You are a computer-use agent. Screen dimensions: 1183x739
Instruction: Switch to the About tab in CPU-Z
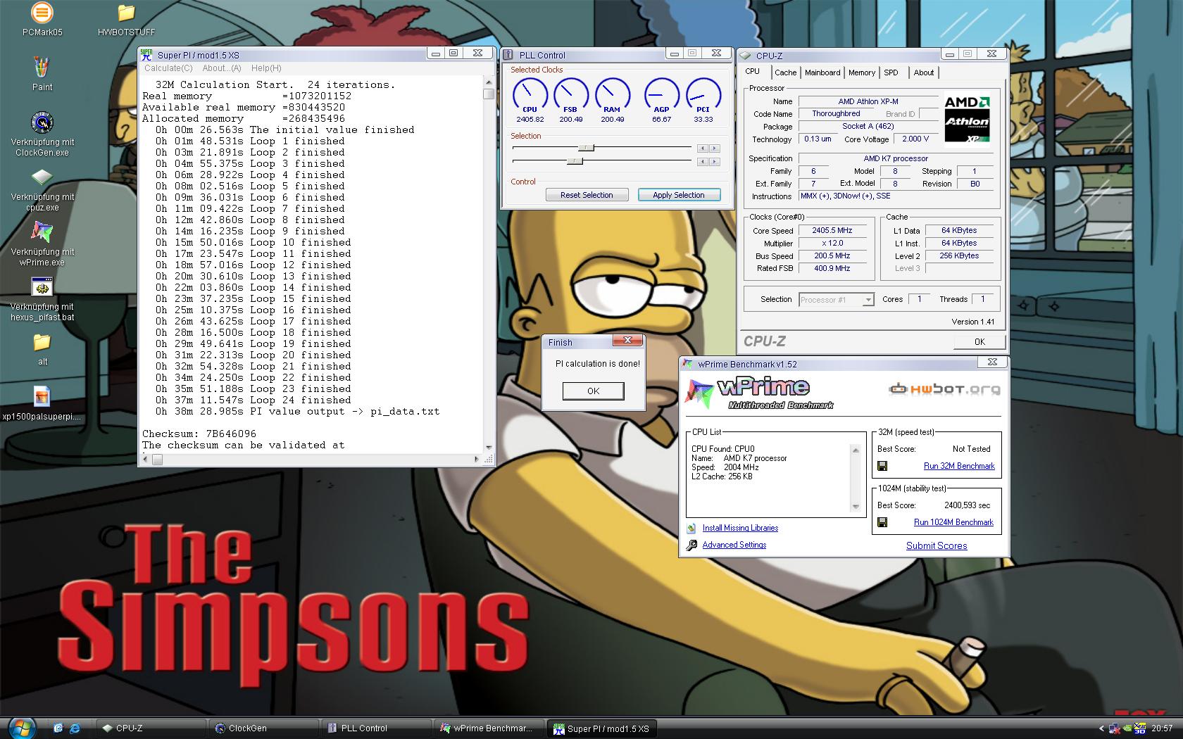(x=924, y=72)
